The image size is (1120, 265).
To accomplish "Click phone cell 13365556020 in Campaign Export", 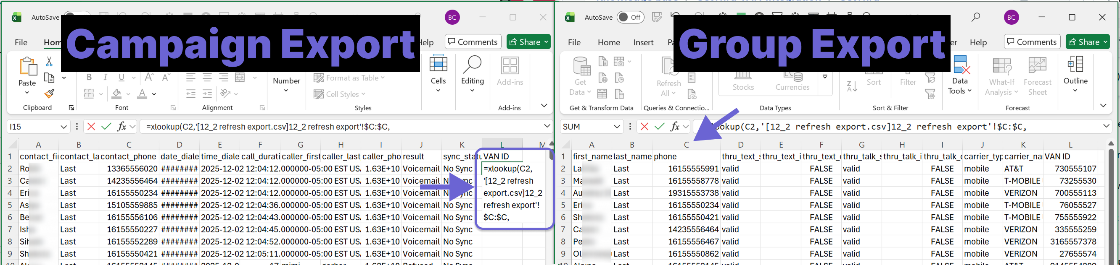I will tap(129, 169).
